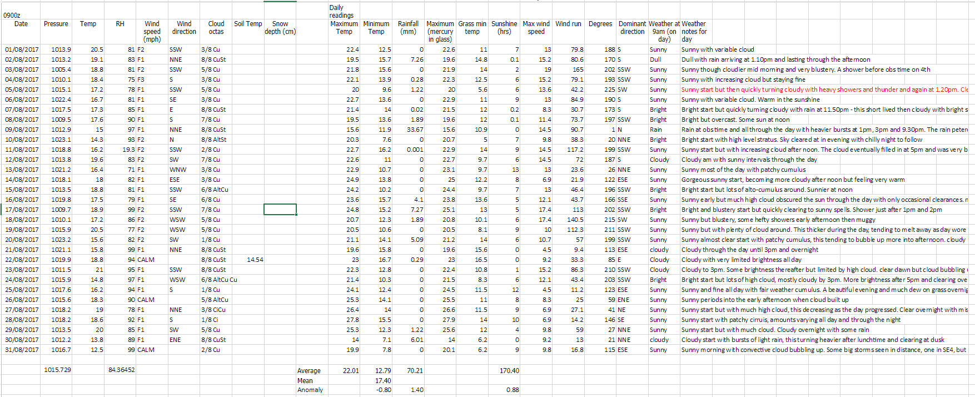Click the Soil Temp value 14.54
This screenshot has height=397, width=975.
[255, 260]
